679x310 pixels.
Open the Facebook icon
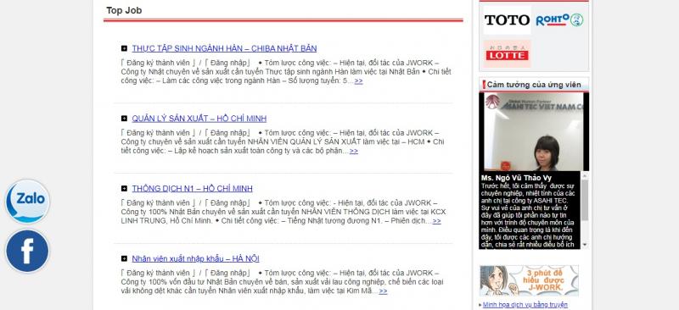pyautogui.click(x=27, y=252)
